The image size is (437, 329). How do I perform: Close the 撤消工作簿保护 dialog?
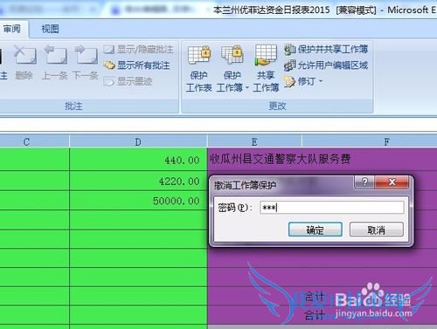392,182
